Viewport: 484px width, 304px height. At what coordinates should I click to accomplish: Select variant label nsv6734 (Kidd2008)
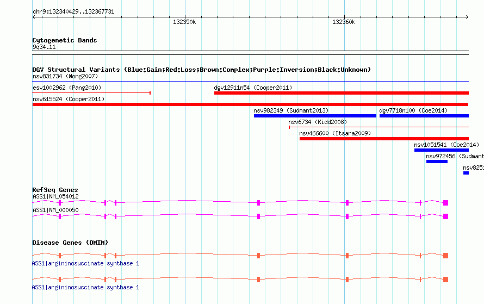[x=318, y=122]
